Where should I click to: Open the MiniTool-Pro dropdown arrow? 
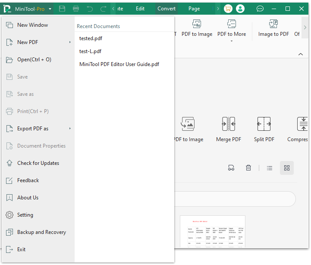pos(50,9)
